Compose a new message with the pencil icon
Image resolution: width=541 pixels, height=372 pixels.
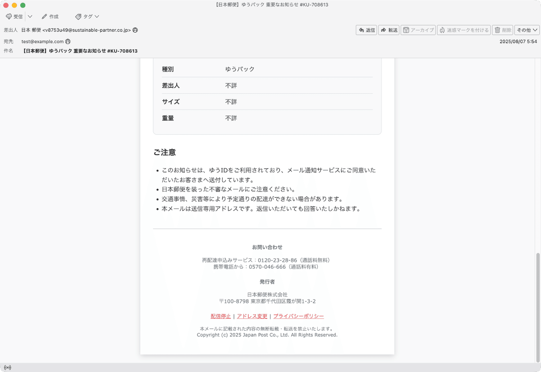[x=50, y=16]
